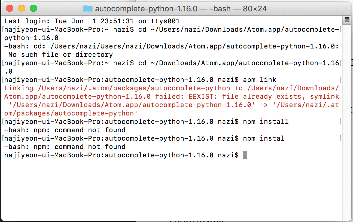This screenshot has height=222, width=353.
Task: Close the Terminal window with red button
Action: [x=10, y=8]
